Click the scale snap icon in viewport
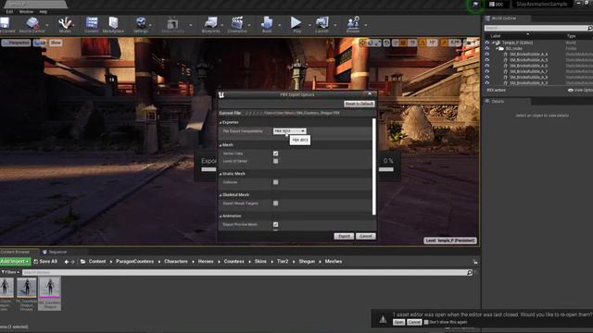This screenshot has width=593, height=333. click(444, 43)
